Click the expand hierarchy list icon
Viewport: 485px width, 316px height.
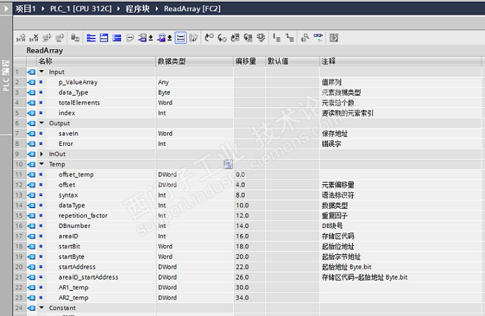[x=290, y=38]
